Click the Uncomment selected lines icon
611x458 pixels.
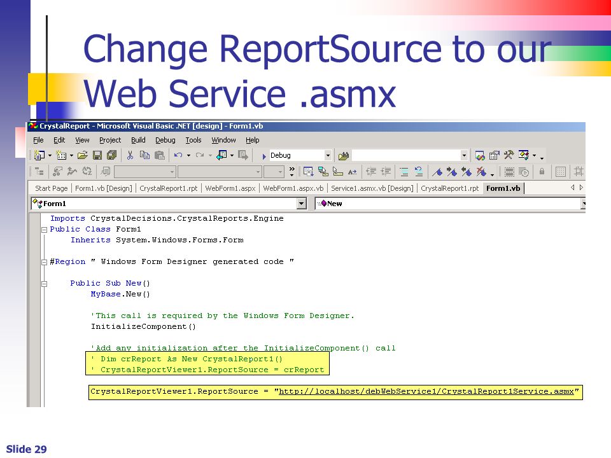419,171
